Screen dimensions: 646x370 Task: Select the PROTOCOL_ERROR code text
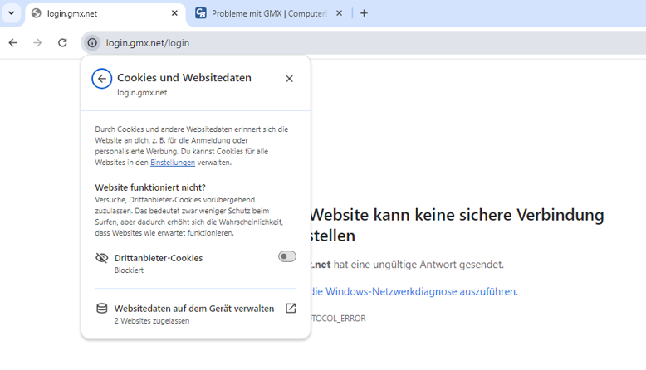(x=338, y=318)
